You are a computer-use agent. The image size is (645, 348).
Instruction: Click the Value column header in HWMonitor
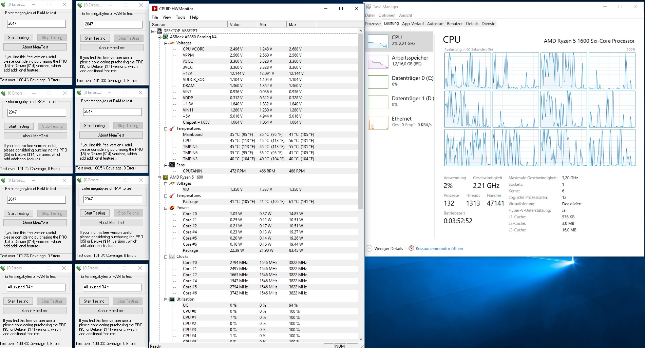point(242,24)
